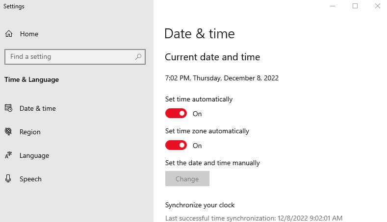This screenshot has height=222, width=387.
Task: Minimize the Settings window
Action: click(x=333, y=6)
